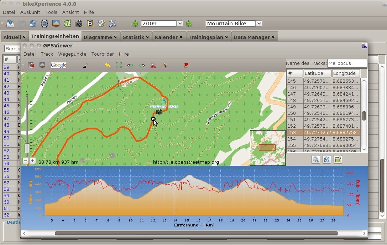Screen dimensions: 387x245
Task: Open the Ansicht menu
Action: coord(70,12)
